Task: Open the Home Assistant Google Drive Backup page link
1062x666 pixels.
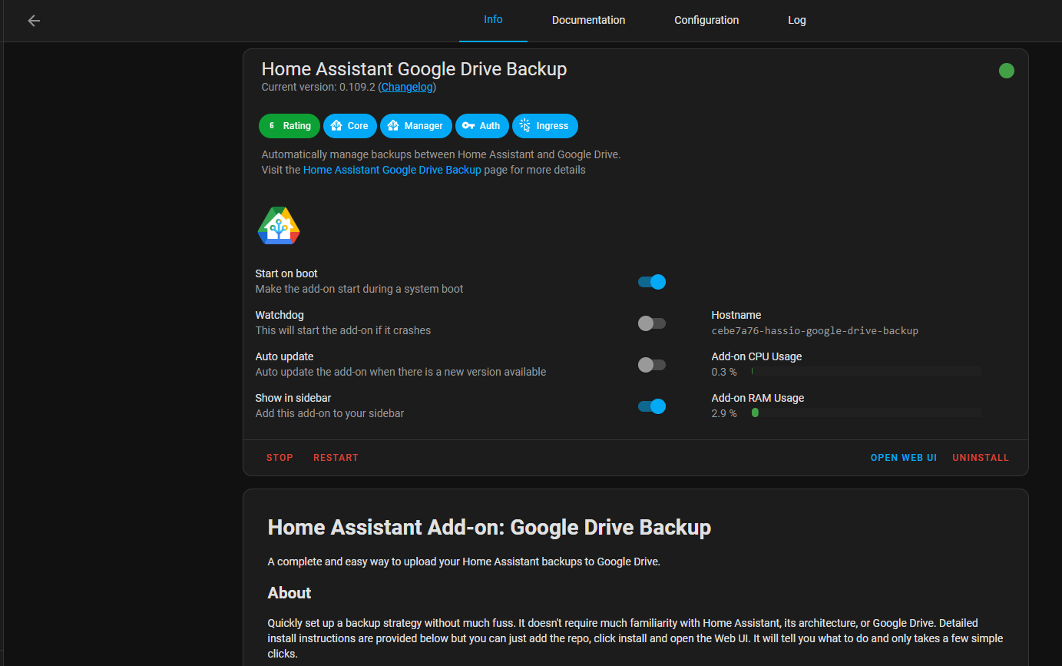Action: [392, 170]
